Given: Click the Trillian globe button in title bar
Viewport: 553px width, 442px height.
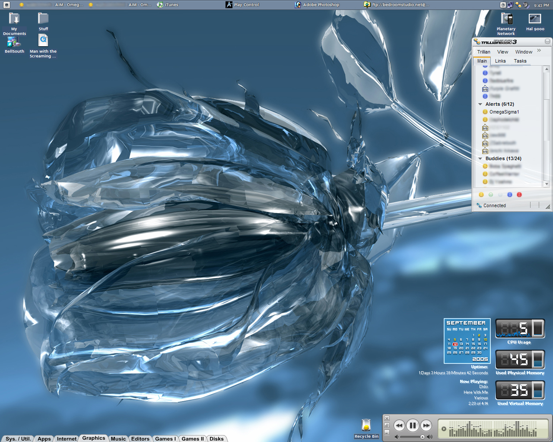Looking at the screenshot, I should [547, 41].
